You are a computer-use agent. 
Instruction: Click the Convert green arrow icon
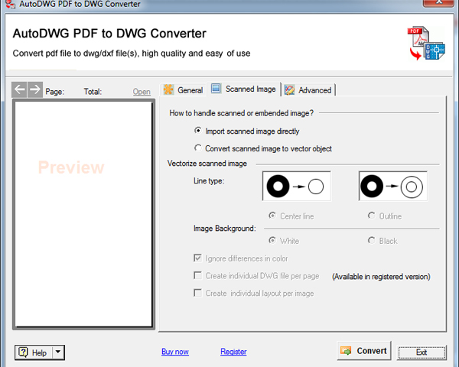pyautogui.click(x=346, y=351)
